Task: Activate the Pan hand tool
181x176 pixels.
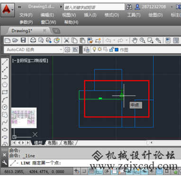Action: pyautogui.click(x=135, y=40)
